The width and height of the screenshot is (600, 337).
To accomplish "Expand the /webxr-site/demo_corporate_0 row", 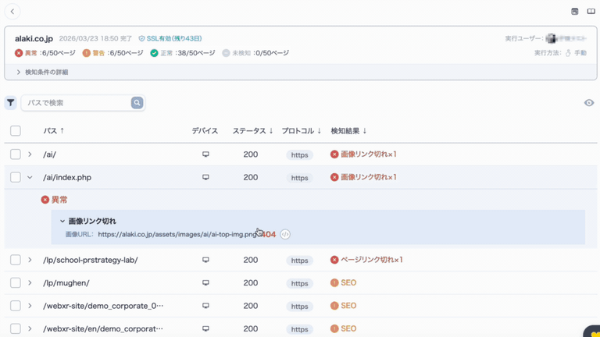I will (30, 306).
